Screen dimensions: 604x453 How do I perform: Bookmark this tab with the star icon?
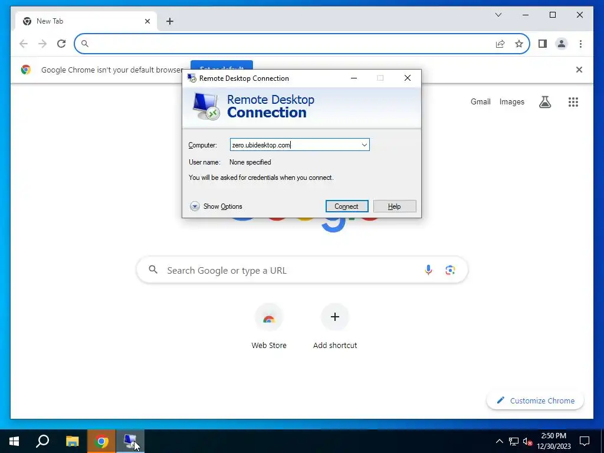[x=519, y=44]
